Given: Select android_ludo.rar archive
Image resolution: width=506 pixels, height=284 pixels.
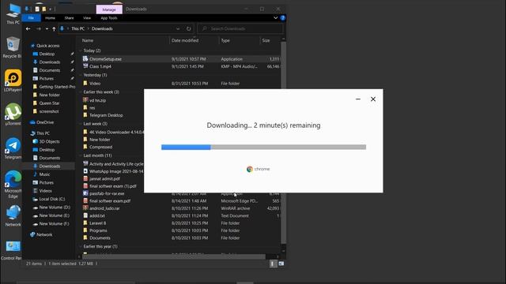Looking at the screenshot, I should [104, 208].
